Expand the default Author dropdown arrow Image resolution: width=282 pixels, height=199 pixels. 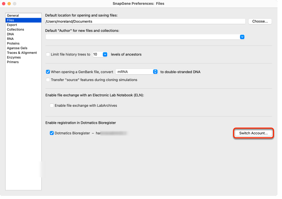242,37
